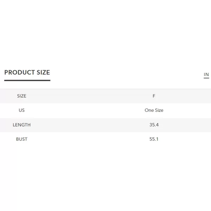Select the US row label
The width and height of the screenshot is (211, 211).
click(22, 110)
